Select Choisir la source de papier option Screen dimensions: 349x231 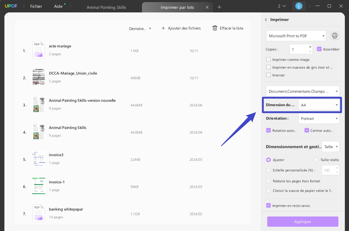tap(268, 191)
